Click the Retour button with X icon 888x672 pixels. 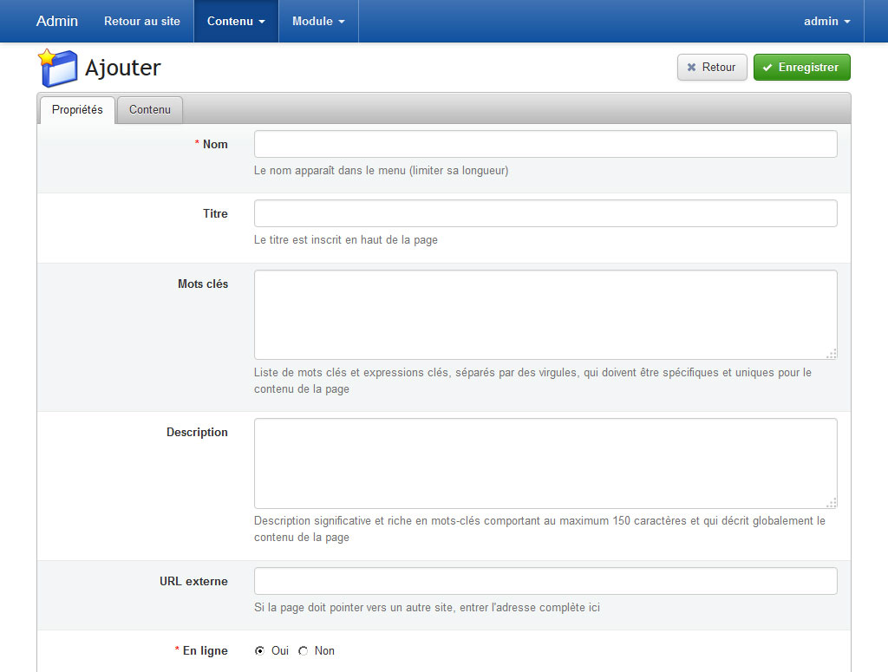[711, 68]
